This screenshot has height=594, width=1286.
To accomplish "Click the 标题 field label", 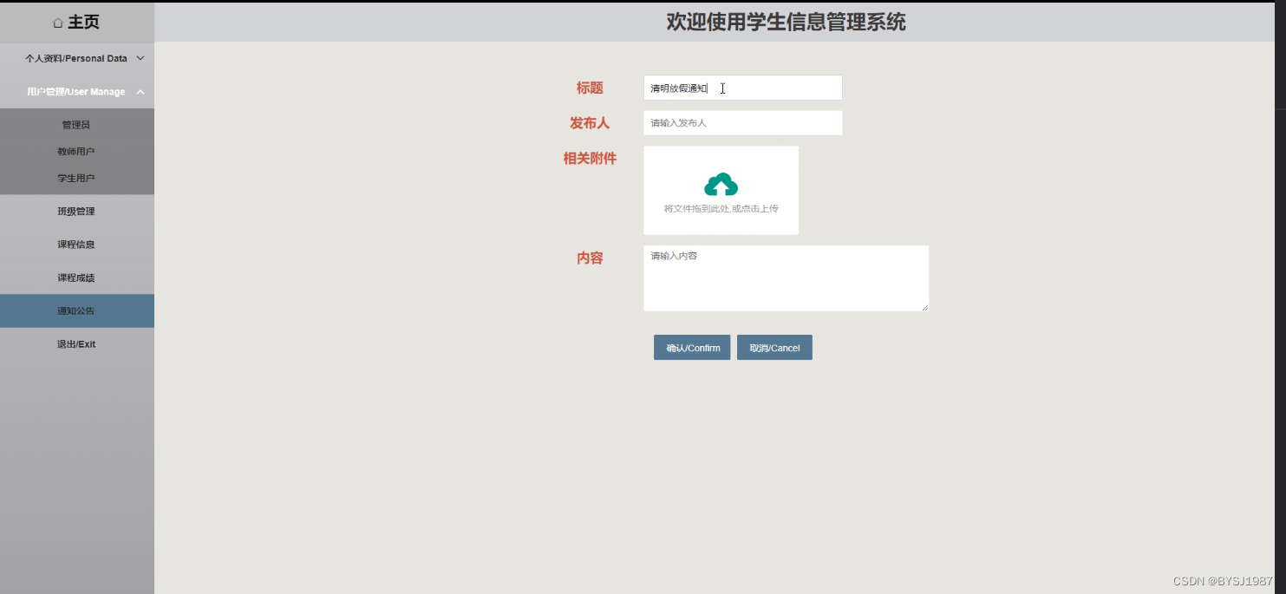I will pos(590,88).
